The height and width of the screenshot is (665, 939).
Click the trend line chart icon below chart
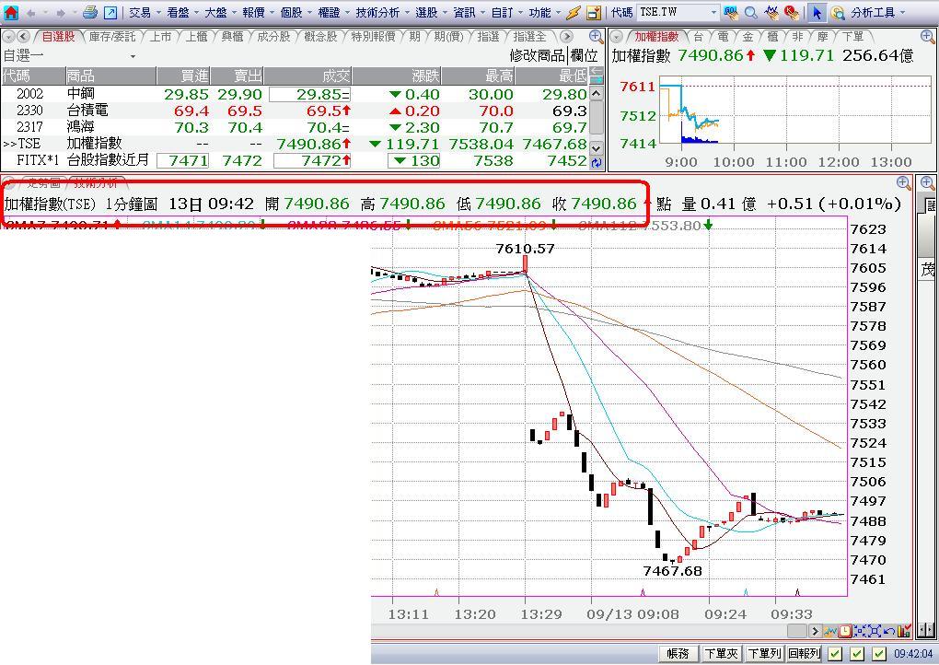pos(830,631)
